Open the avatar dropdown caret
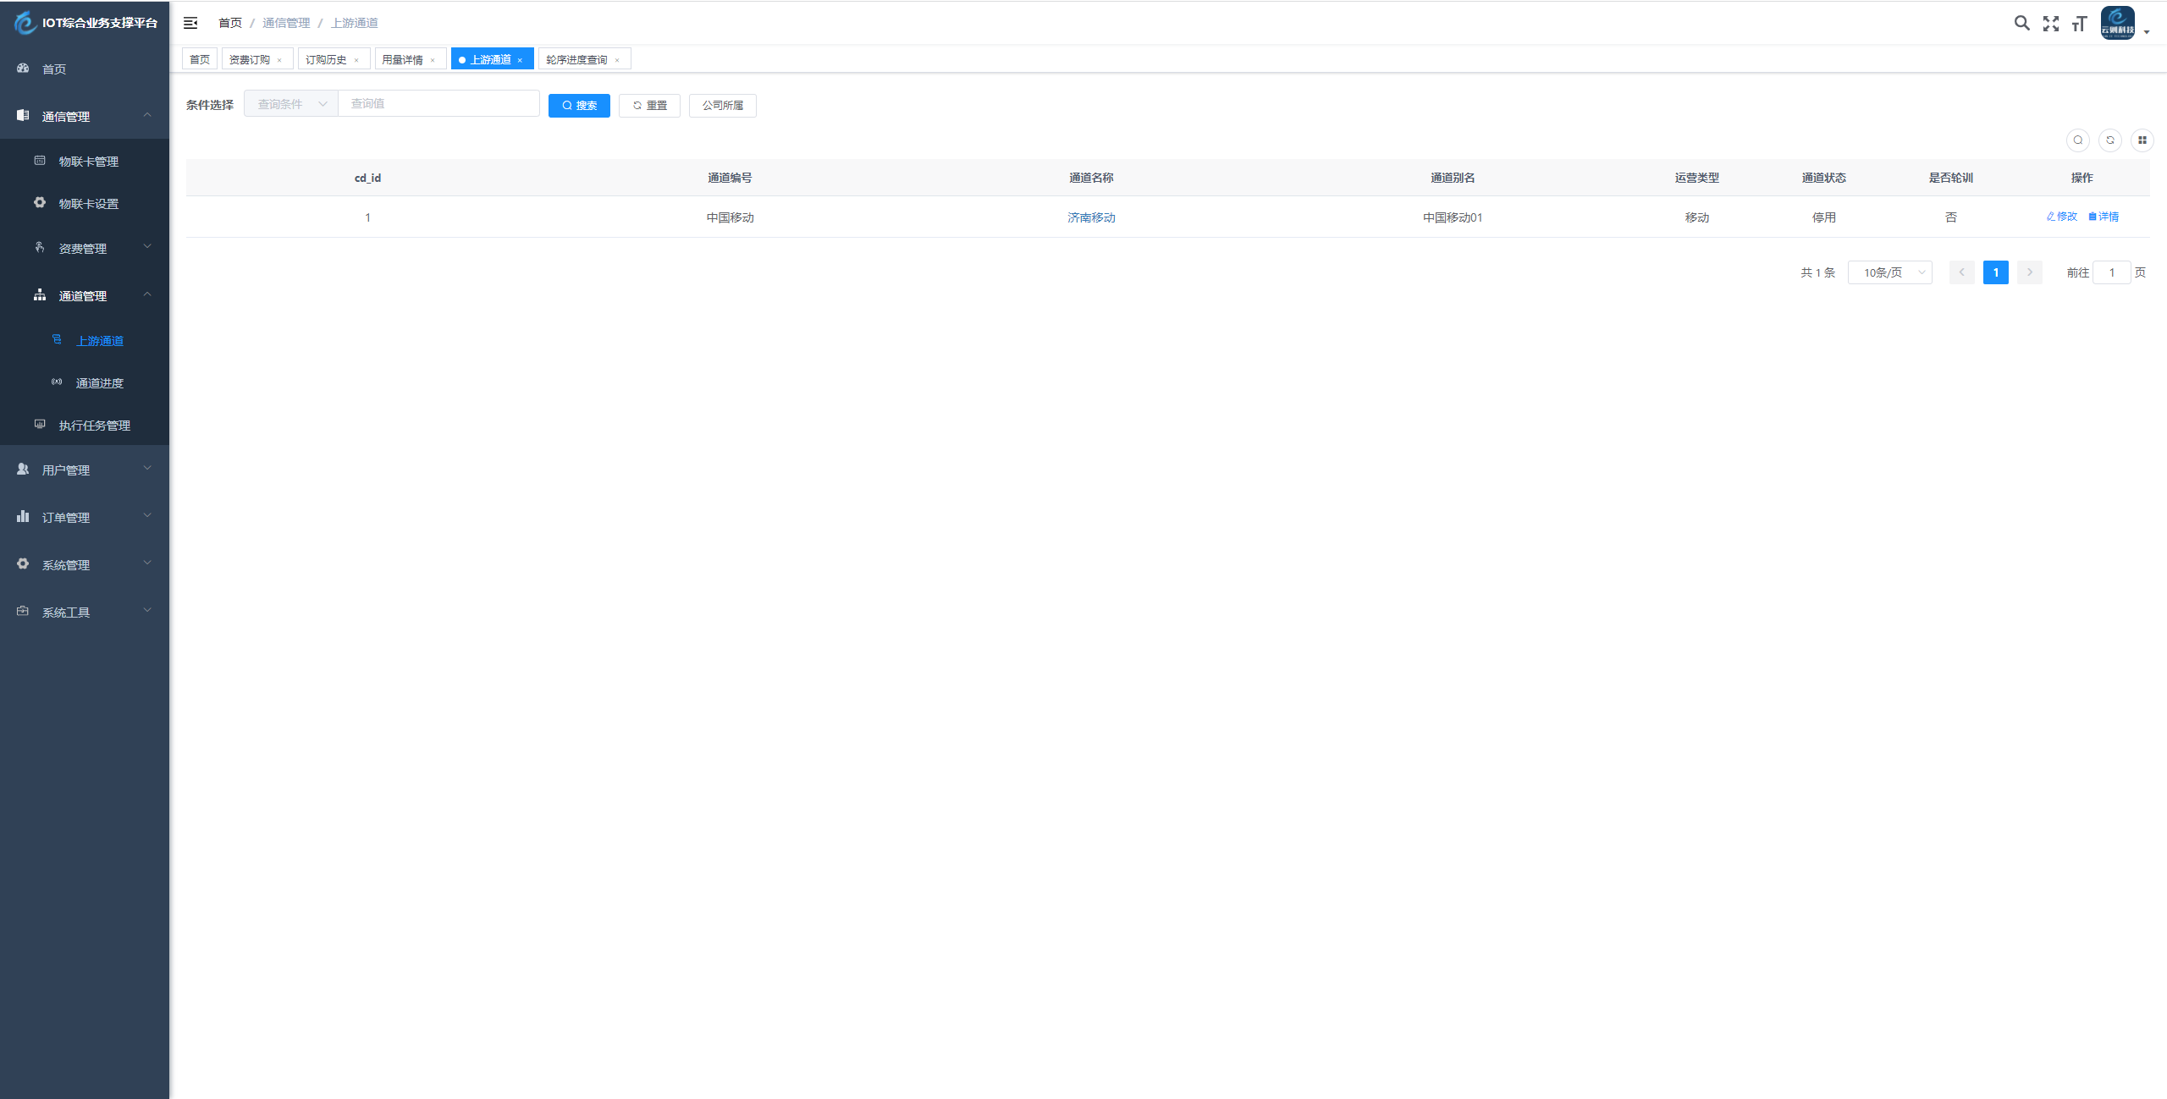Viewport: 2167px width, 1099px height. [2146, 32]
